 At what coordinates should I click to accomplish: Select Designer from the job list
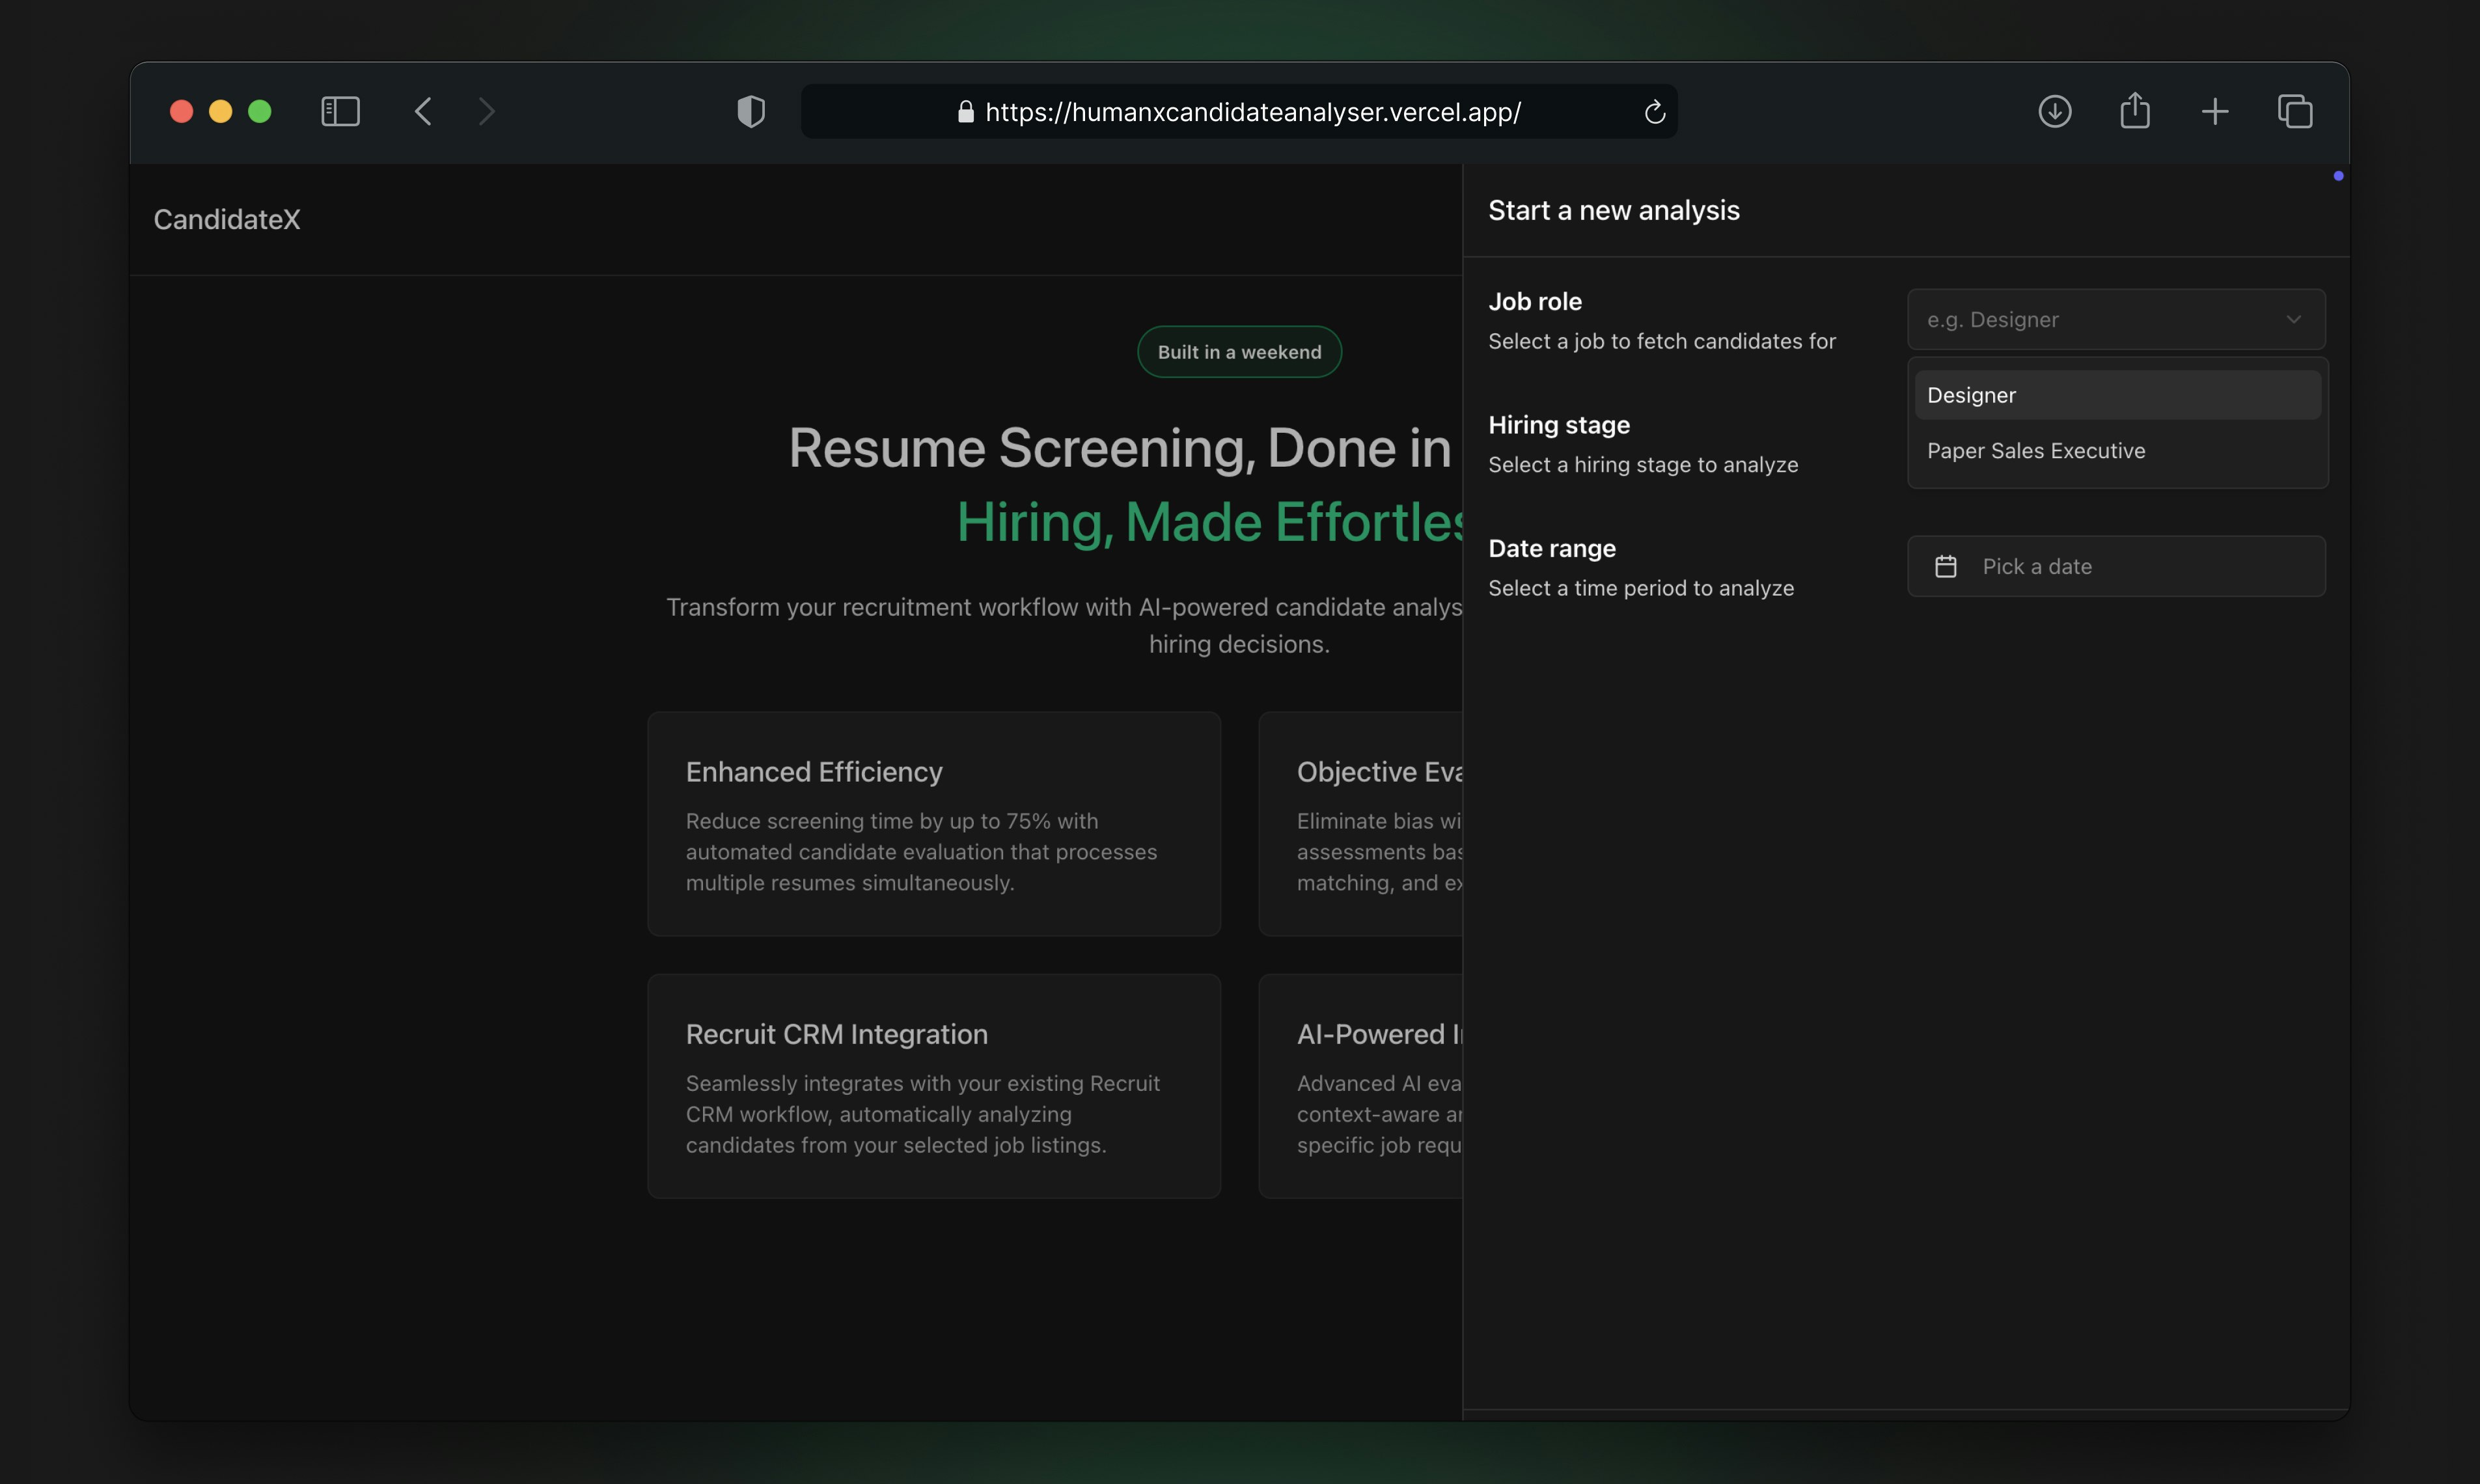click(x=2116, y=395)
